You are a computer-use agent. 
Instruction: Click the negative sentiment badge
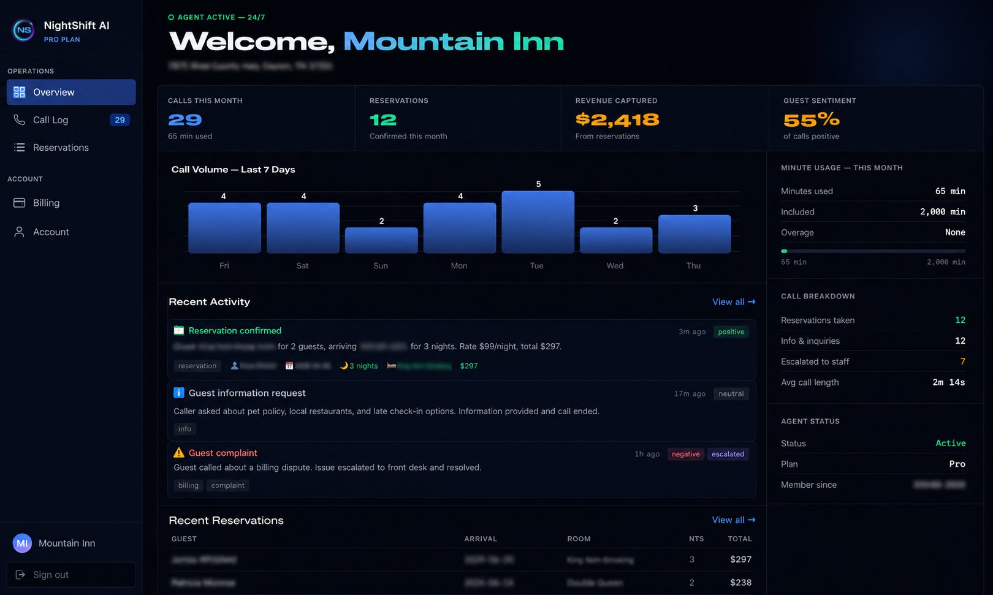point(685,453)
